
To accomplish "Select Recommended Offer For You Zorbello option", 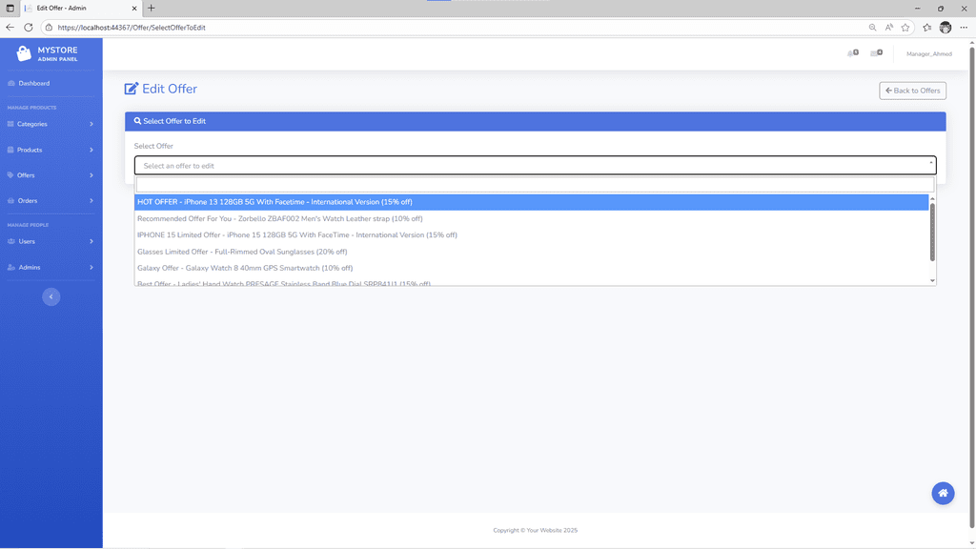I will coord(532,219).
